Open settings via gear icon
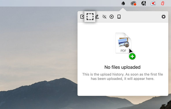Screen dimensions: 171x109 (x=163, y=17)
